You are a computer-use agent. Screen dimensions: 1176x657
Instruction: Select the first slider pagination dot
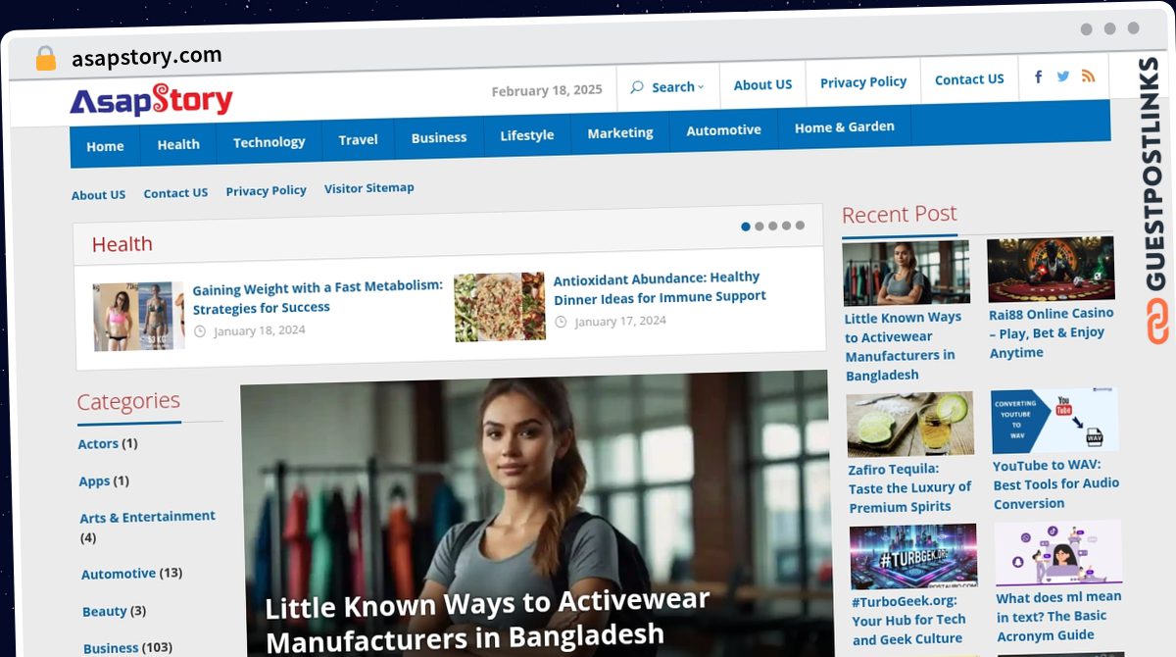point(746,227)
